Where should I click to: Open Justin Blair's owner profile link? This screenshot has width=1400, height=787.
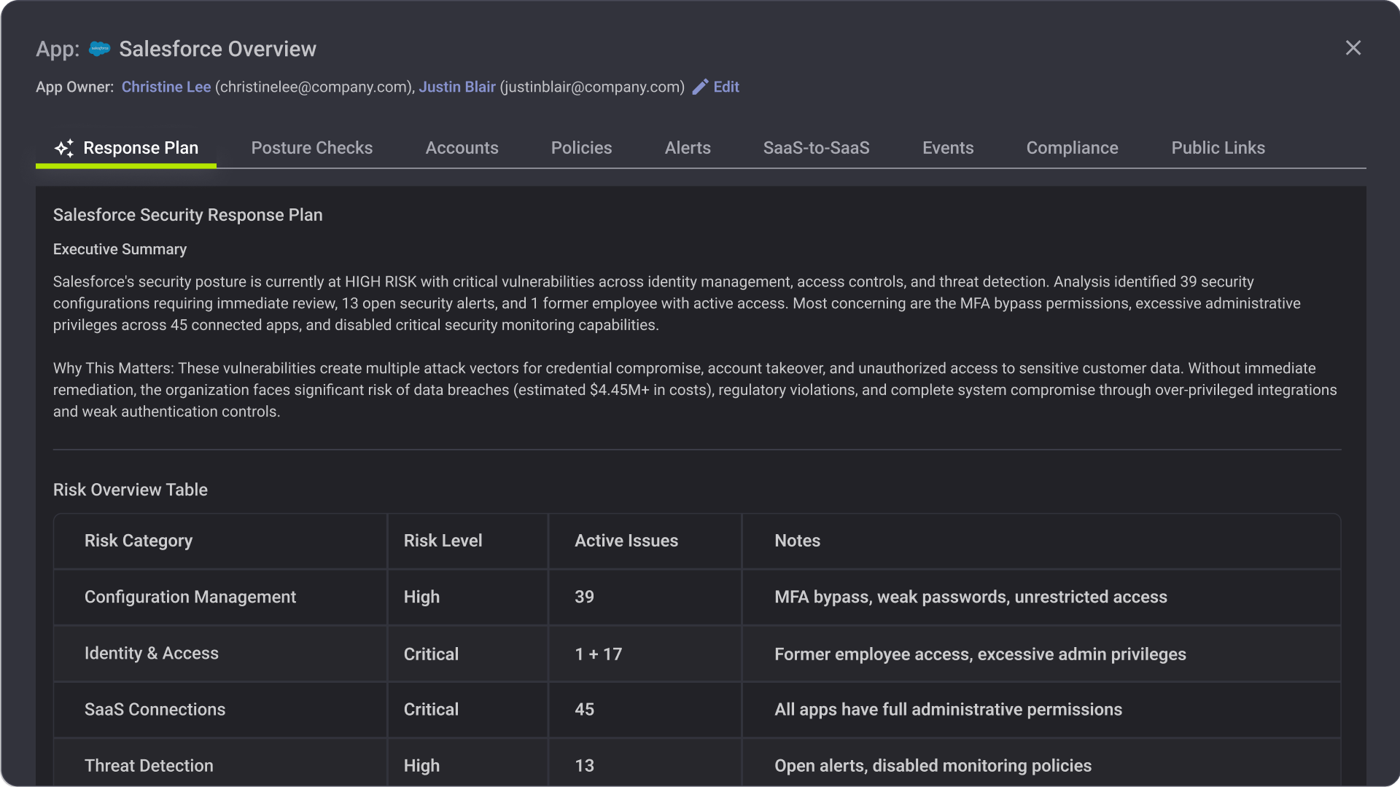(457, 87)
